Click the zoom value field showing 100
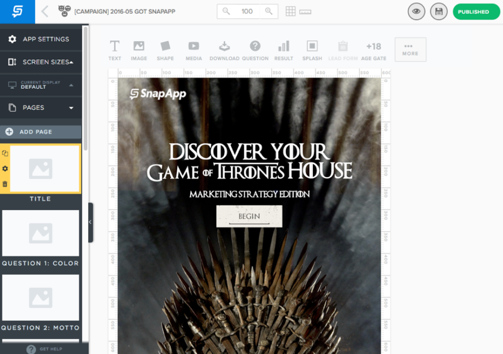 247,12
